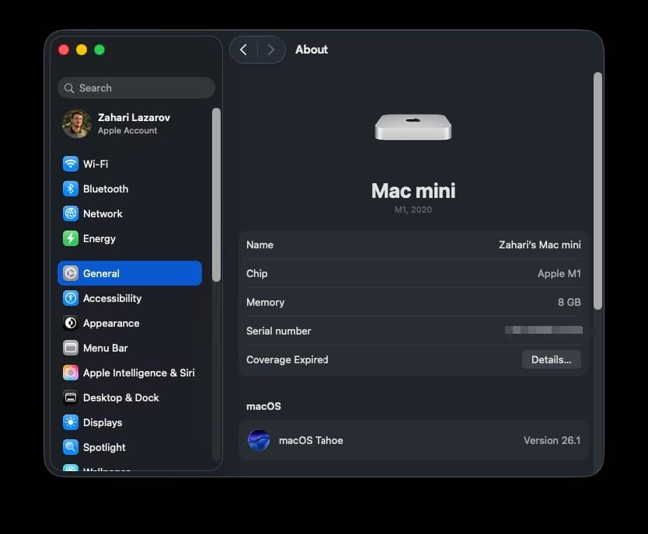648x534 pixels.
Task: Click the Name label
Action: coord(260,244)
